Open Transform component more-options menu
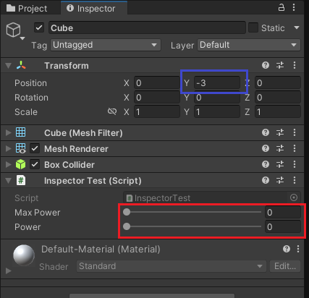 pos(295,65)
